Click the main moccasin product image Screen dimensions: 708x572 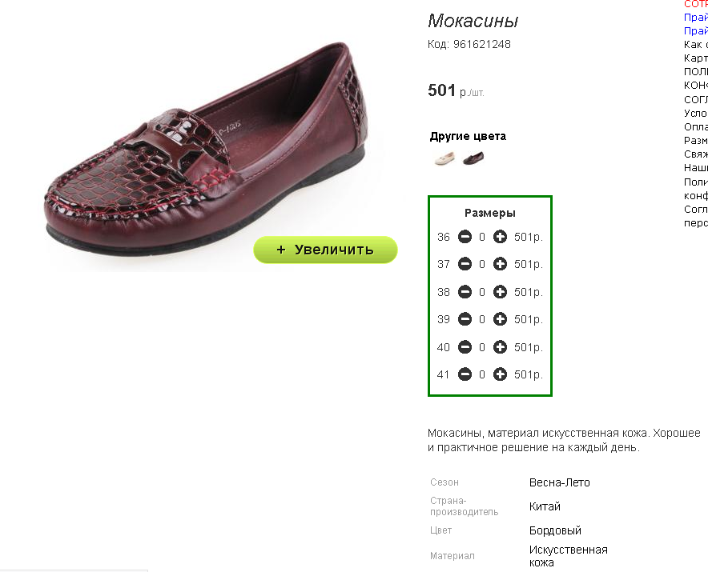point(206,150)
